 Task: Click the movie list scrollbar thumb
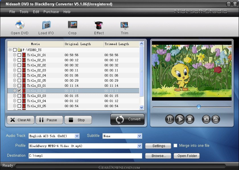(141, 71)
